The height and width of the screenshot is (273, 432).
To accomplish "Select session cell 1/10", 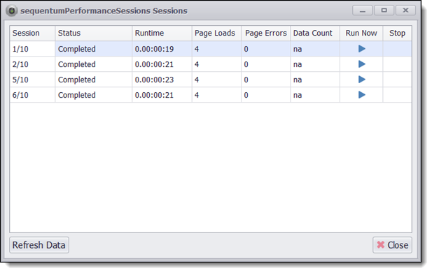I will click(32, 49).
